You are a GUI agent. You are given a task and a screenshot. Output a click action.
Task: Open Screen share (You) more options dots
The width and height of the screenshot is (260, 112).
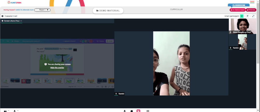pos(21,21)
